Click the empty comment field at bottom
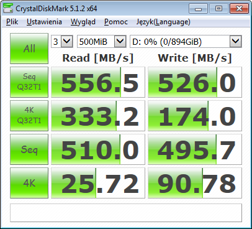 pos(126,213)
